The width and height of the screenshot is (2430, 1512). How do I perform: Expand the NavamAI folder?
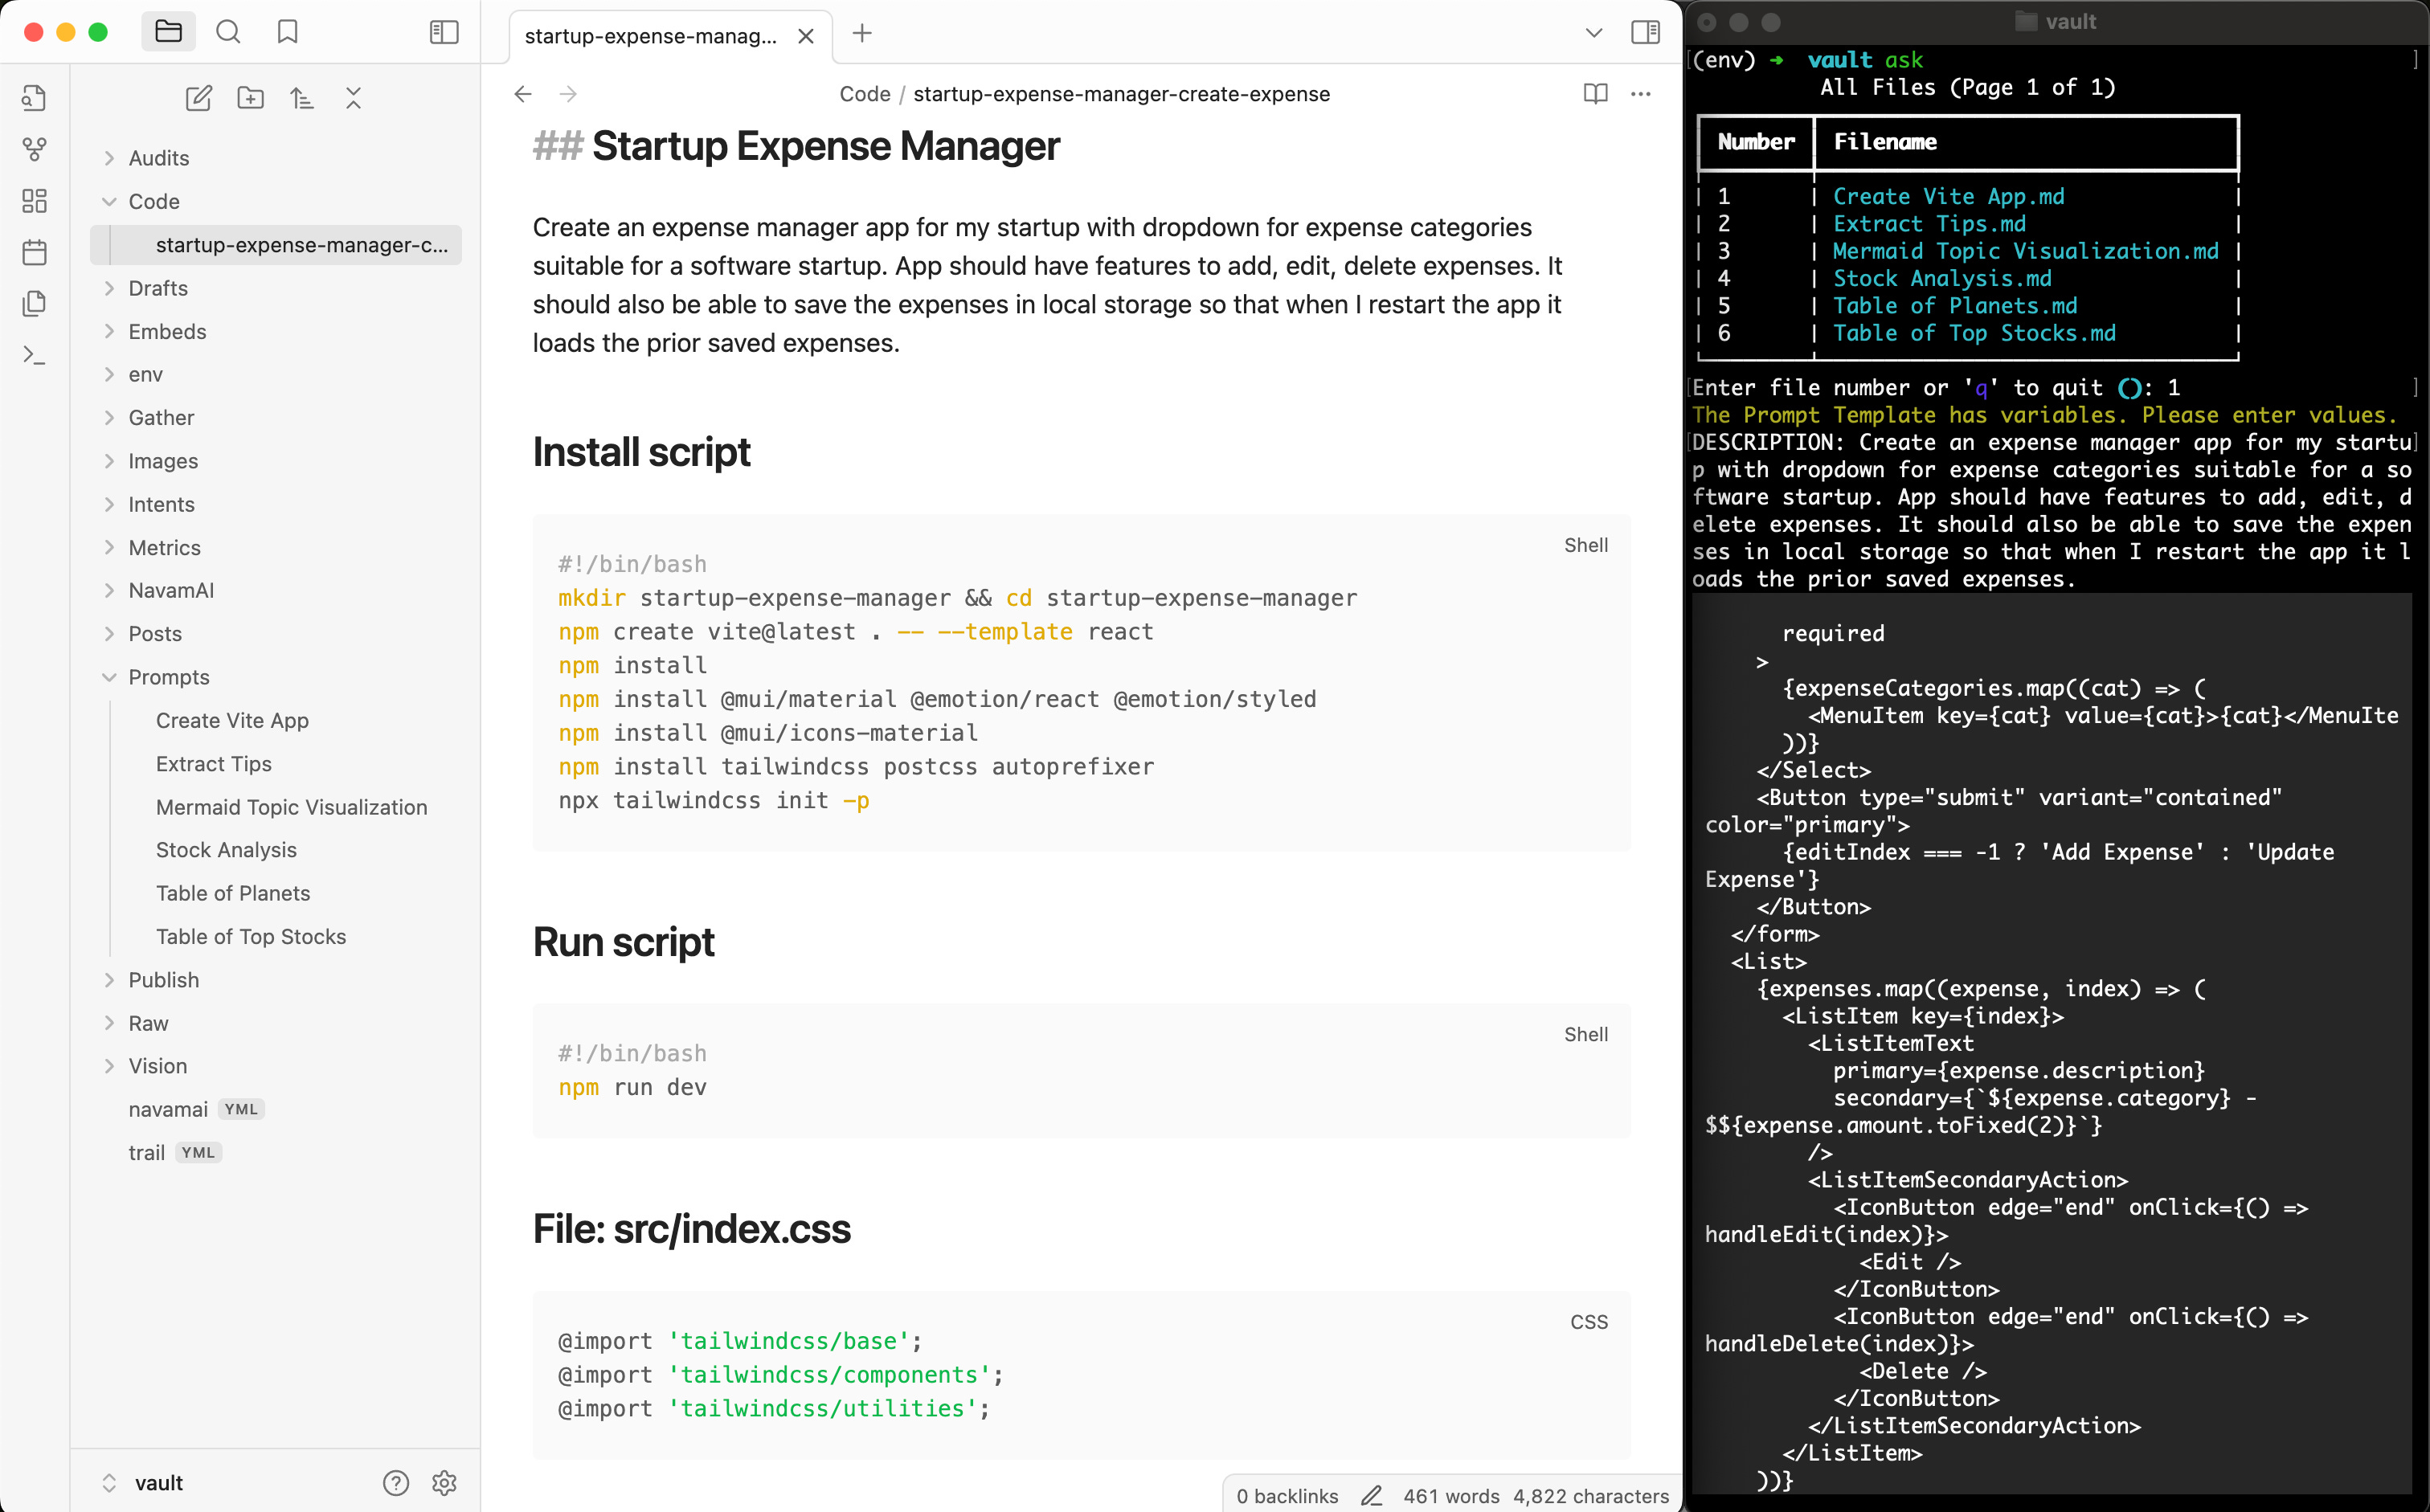point(171,590)
